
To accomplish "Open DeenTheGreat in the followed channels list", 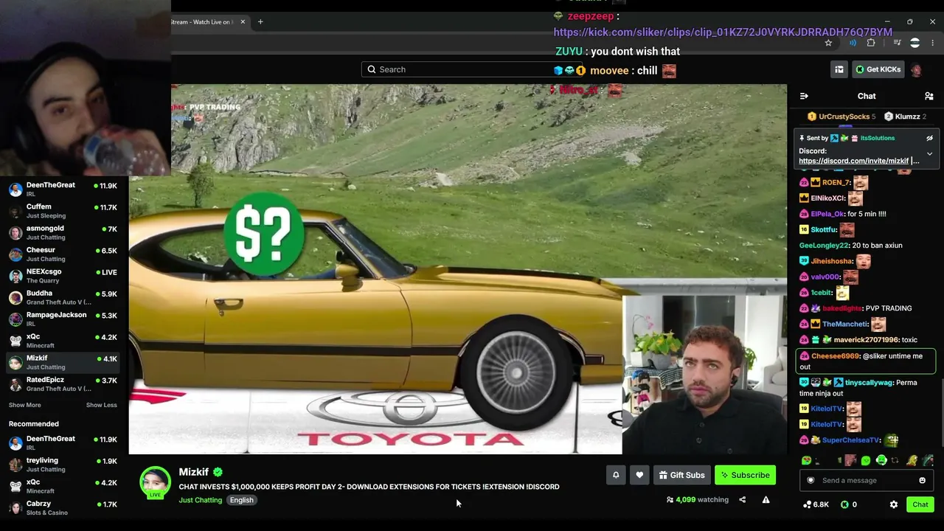I will (63, 189).
